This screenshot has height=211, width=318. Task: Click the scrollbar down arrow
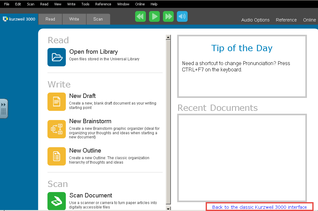pyautogui.click(x=168, y=208)
